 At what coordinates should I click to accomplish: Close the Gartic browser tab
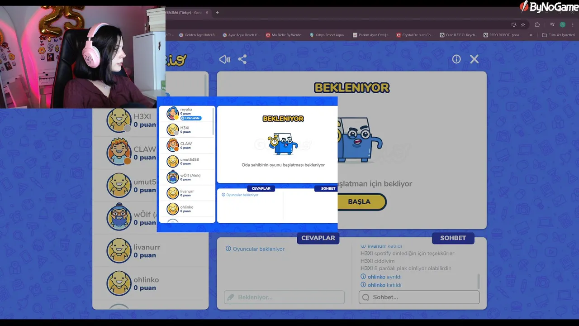click(x=207, y=13)
